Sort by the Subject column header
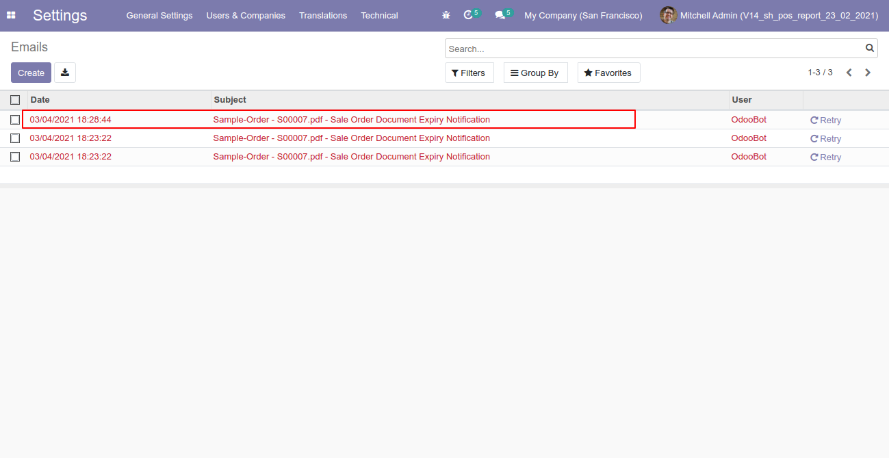Viewport: 889px width, 458px height. [470, 100]
